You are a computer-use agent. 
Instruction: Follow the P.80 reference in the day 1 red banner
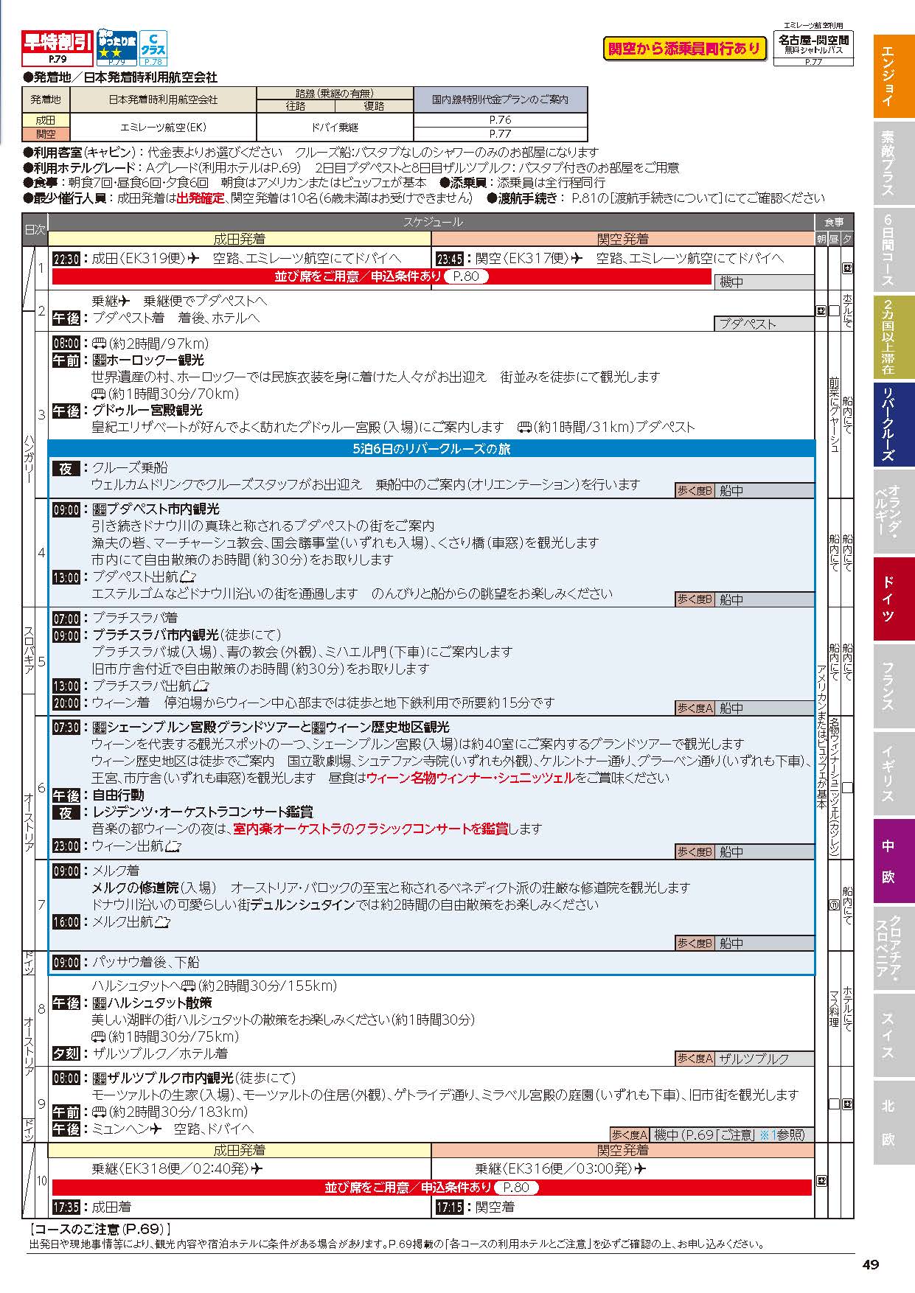pos(465,276)
